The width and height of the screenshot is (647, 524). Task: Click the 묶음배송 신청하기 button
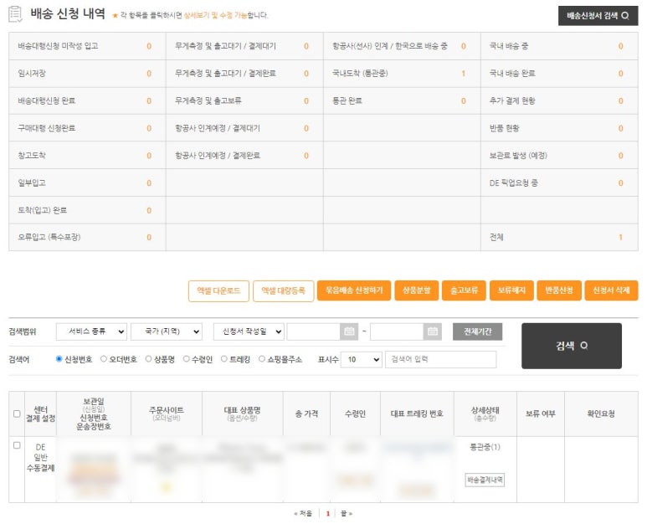point(352,290)
